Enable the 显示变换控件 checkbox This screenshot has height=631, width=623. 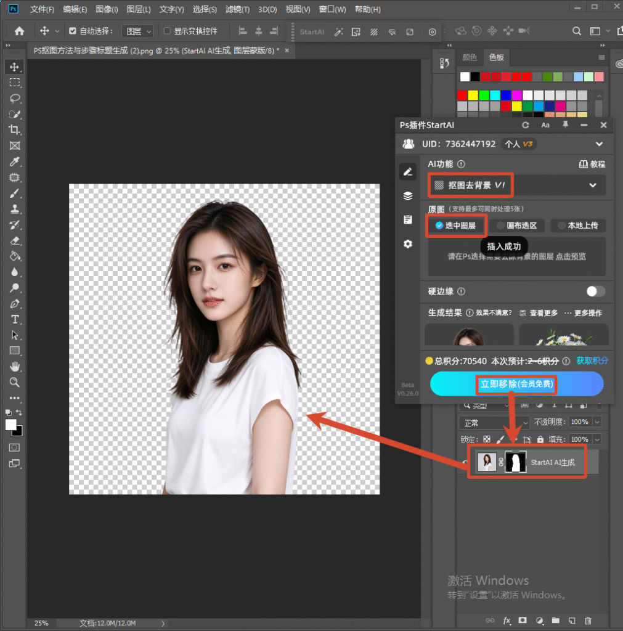click(x=168, y=31)
